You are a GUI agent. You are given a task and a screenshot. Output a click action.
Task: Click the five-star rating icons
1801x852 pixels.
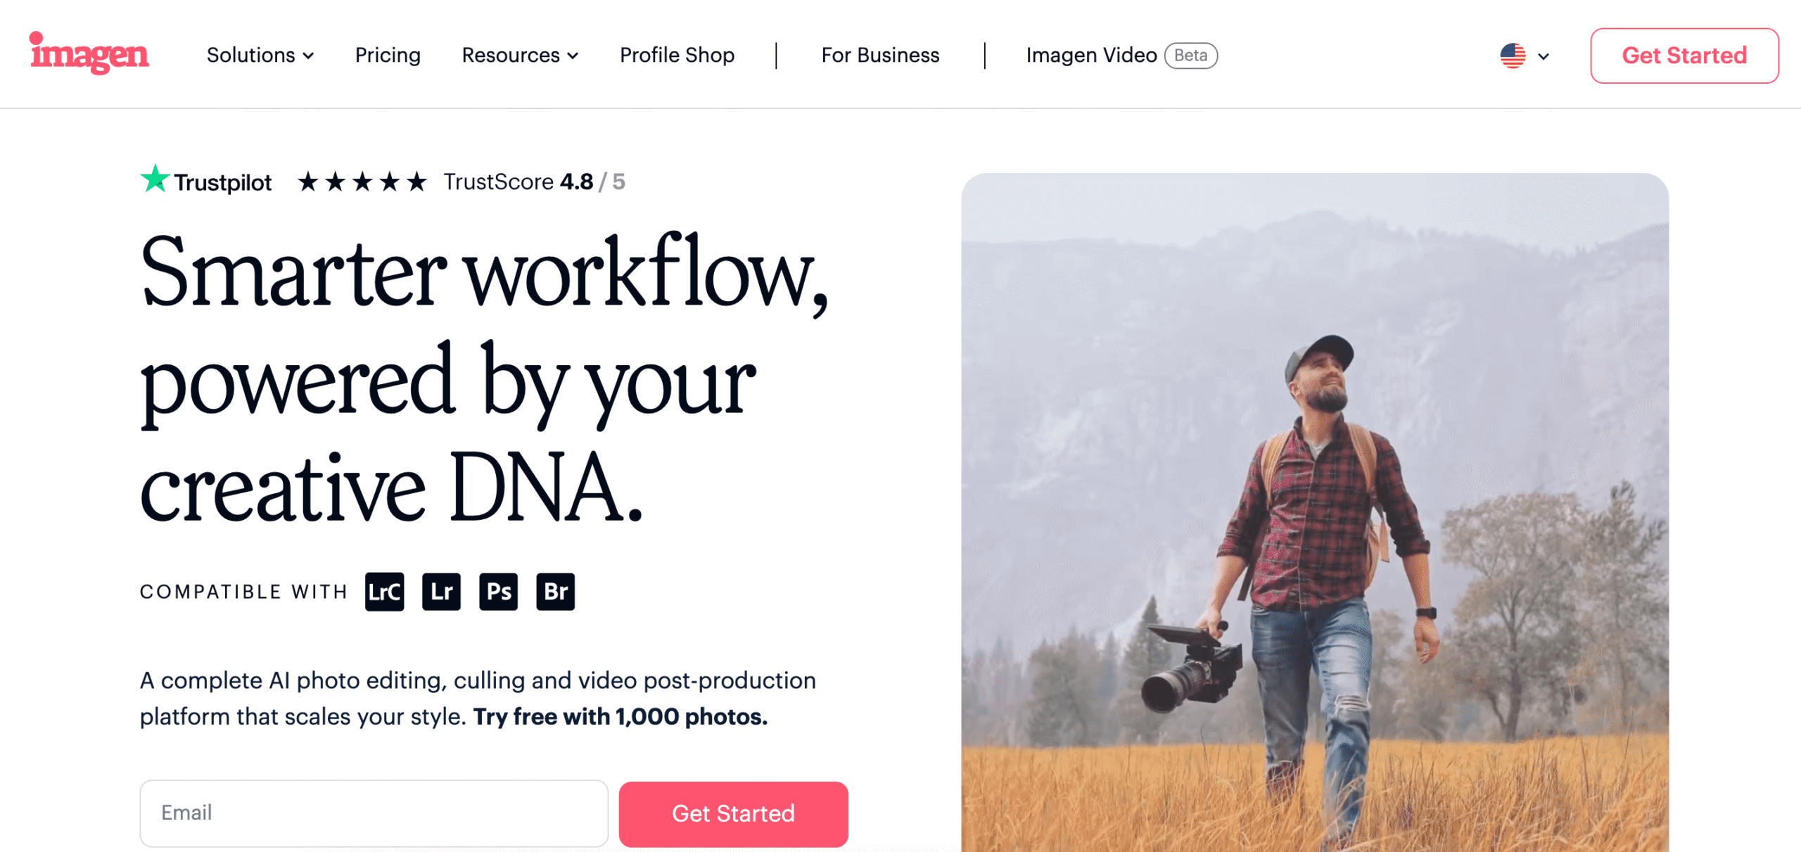[362, 182]
